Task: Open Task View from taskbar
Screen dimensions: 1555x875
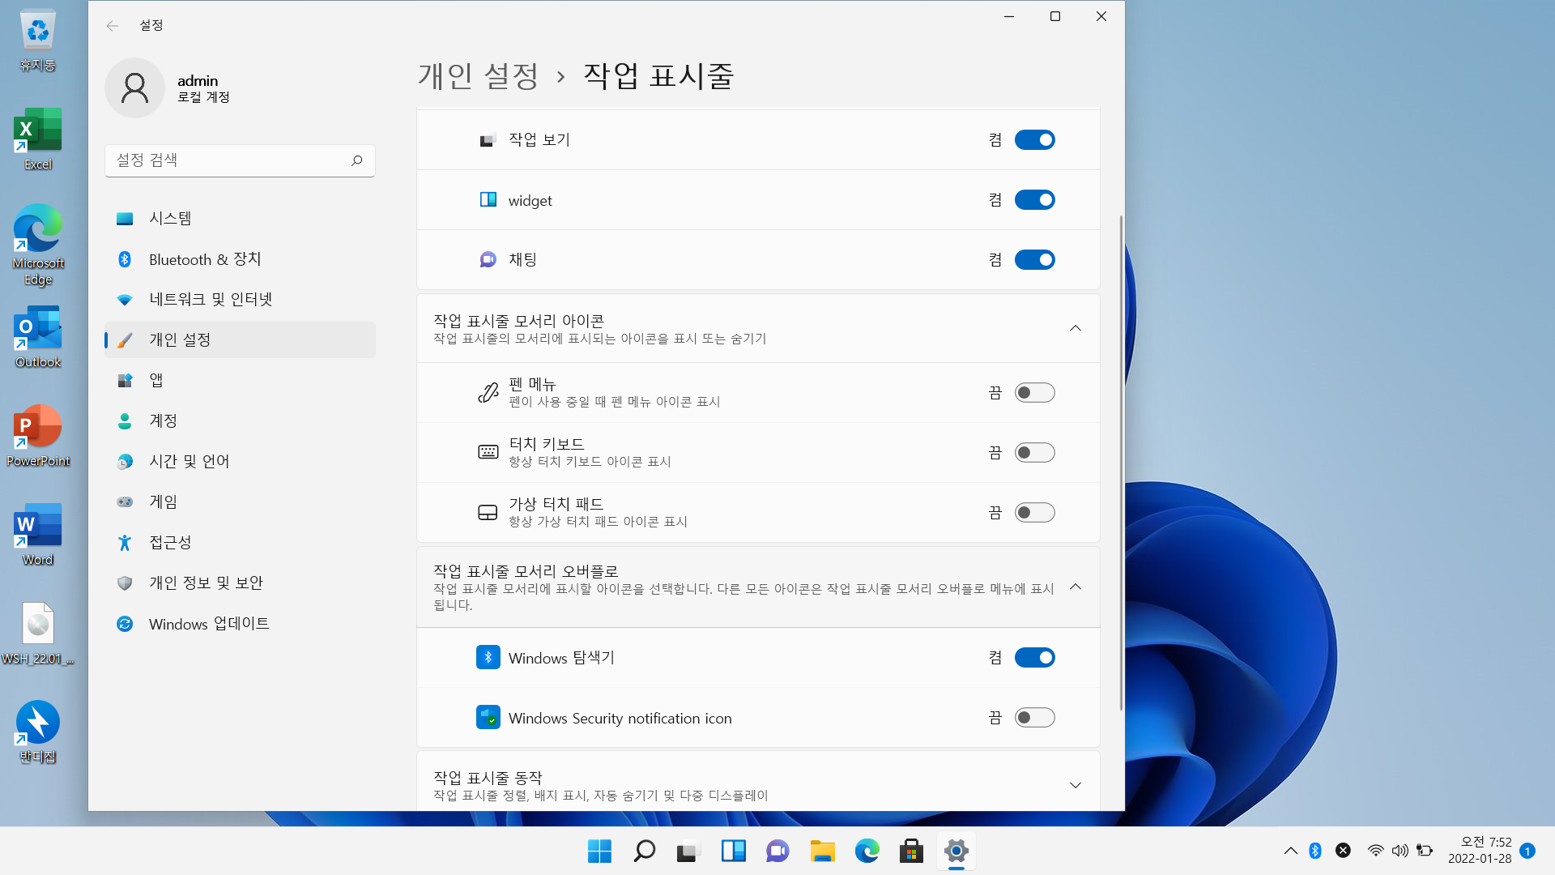Action: 688,852
